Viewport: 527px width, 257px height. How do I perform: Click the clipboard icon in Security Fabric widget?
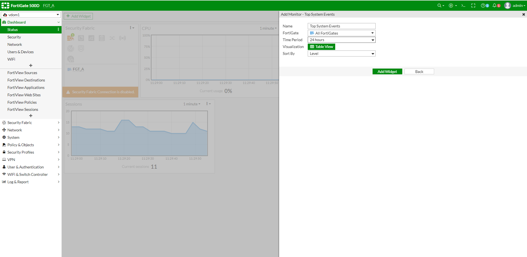coord(102,38)
